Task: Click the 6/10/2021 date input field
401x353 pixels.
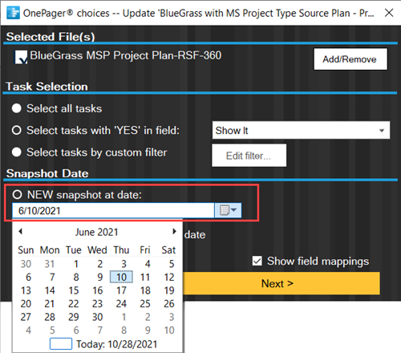Action: [x=113, y=210]
